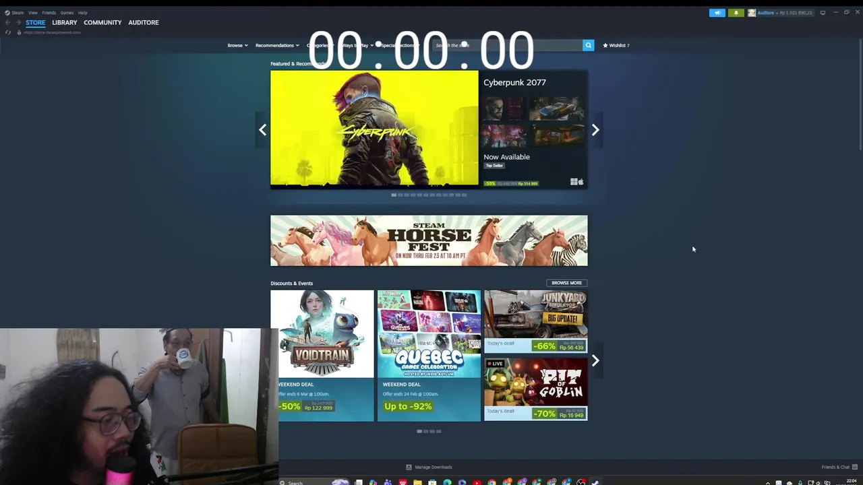Go forward using the navigation arrow
Viewport: 863px width, 485px height.
(x=18, y=22)
